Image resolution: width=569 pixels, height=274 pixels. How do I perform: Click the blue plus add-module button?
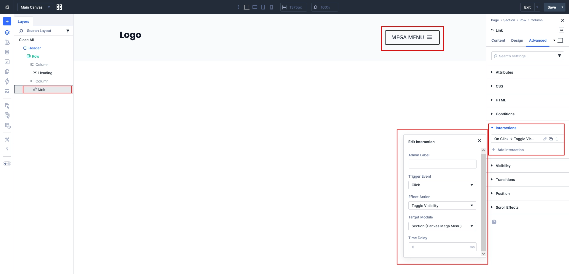point(7,21)
